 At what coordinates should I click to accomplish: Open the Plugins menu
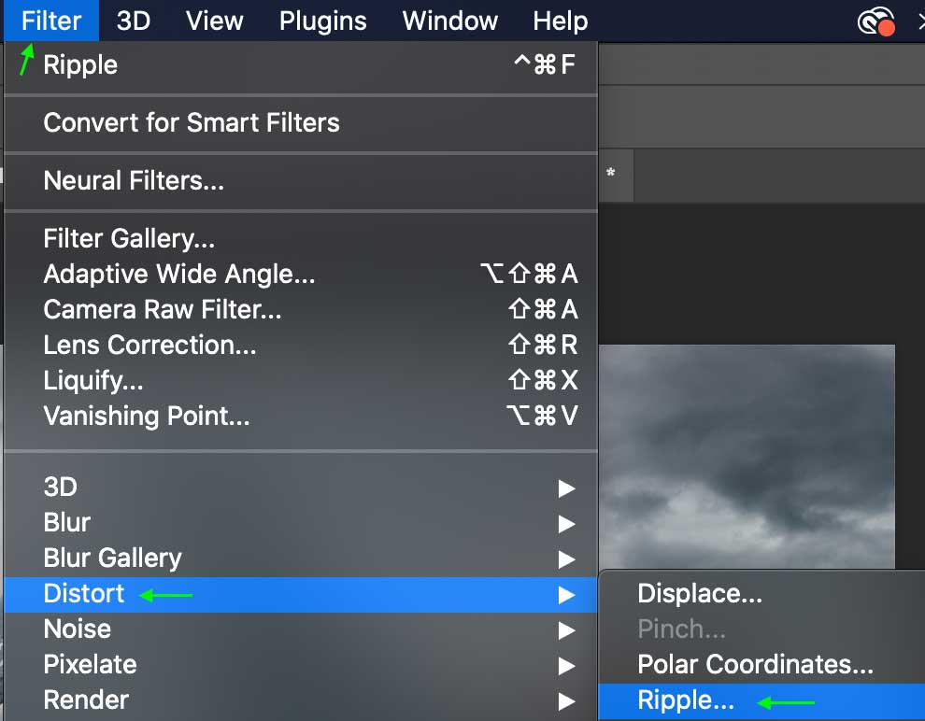click(x=322, y=21)
